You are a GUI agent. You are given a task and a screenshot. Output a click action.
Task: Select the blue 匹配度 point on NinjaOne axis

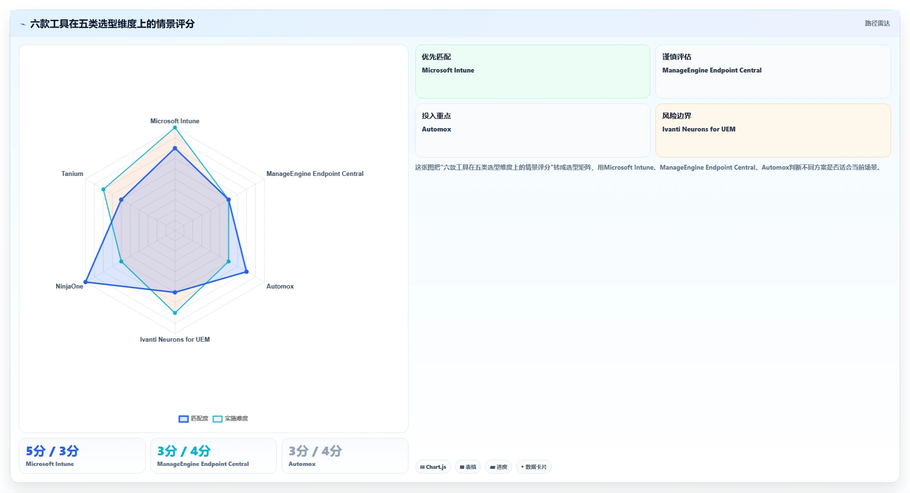[x=86, y=282]
